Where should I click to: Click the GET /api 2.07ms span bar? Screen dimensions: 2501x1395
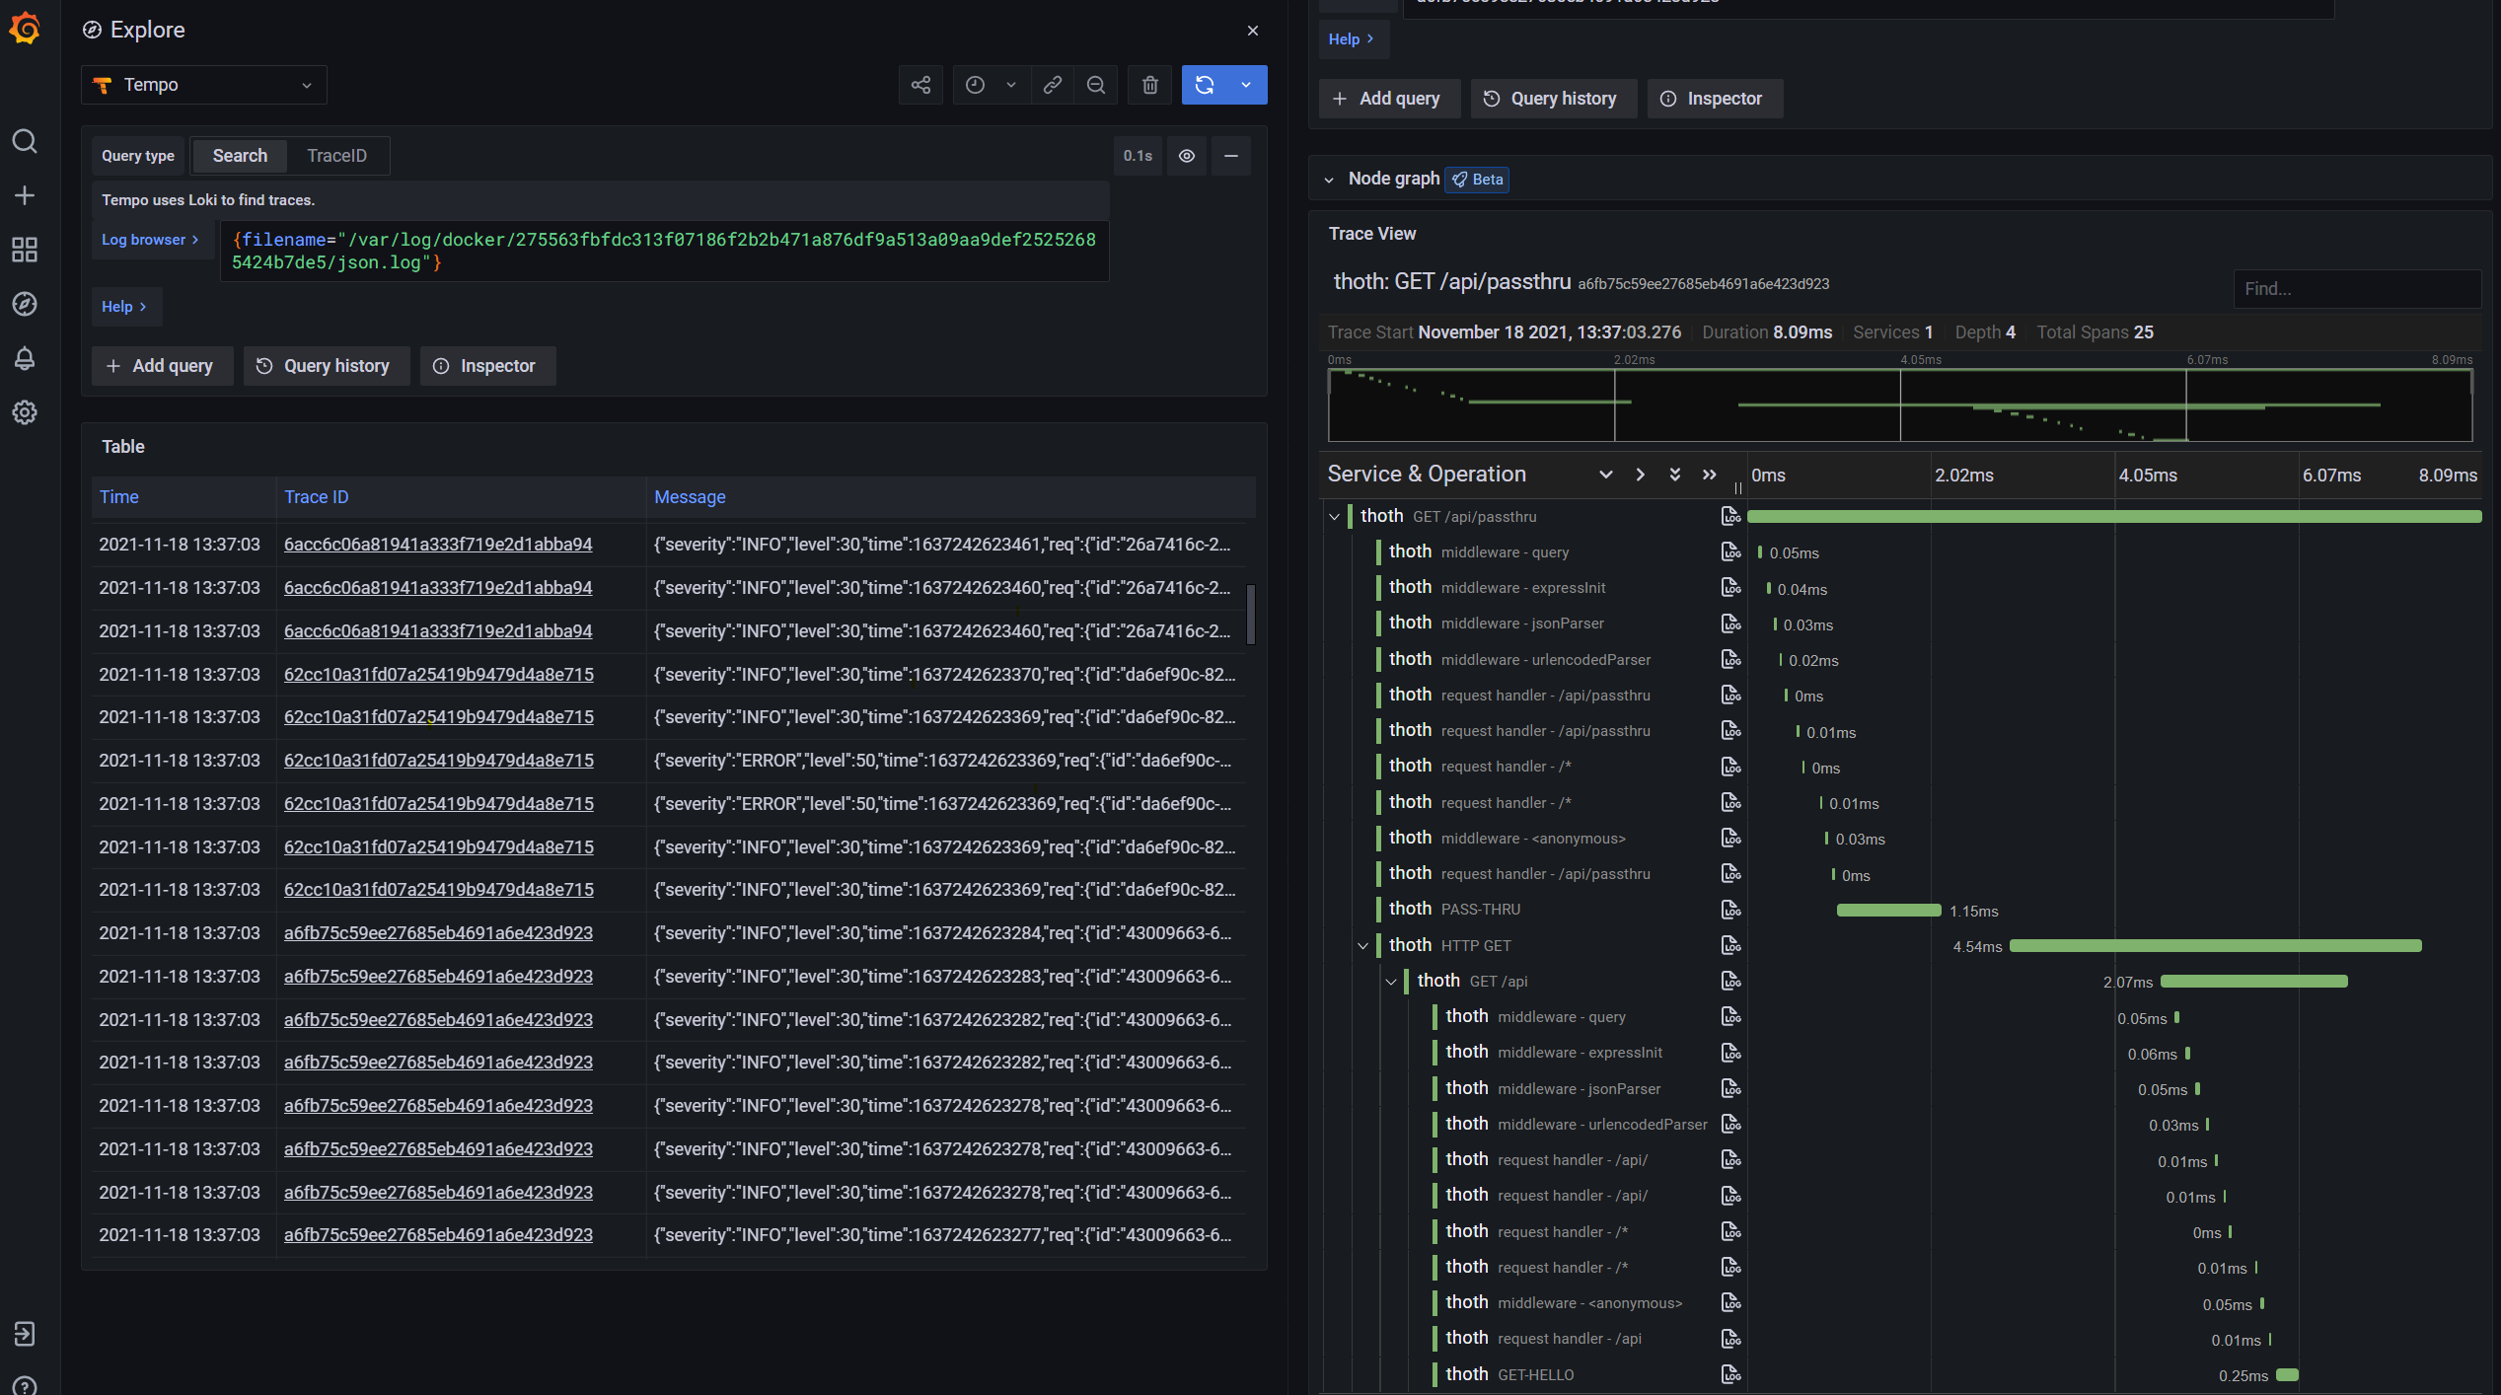coord(2253,982)
